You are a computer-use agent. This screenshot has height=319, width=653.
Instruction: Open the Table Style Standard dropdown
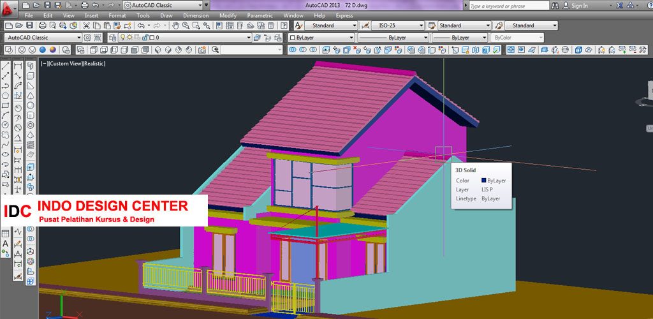pos(488,26)
